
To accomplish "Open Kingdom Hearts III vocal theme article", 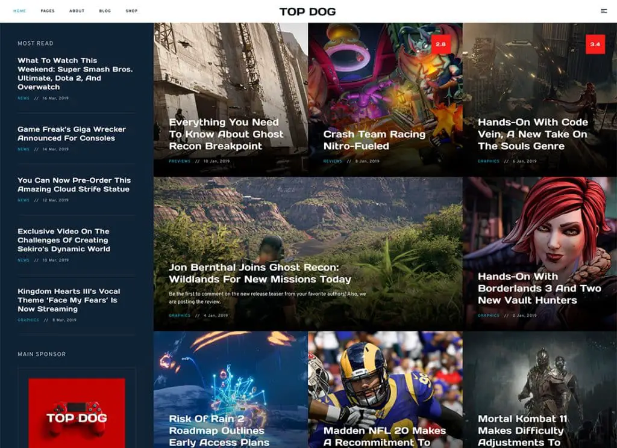I will click(x=69, y=300).
